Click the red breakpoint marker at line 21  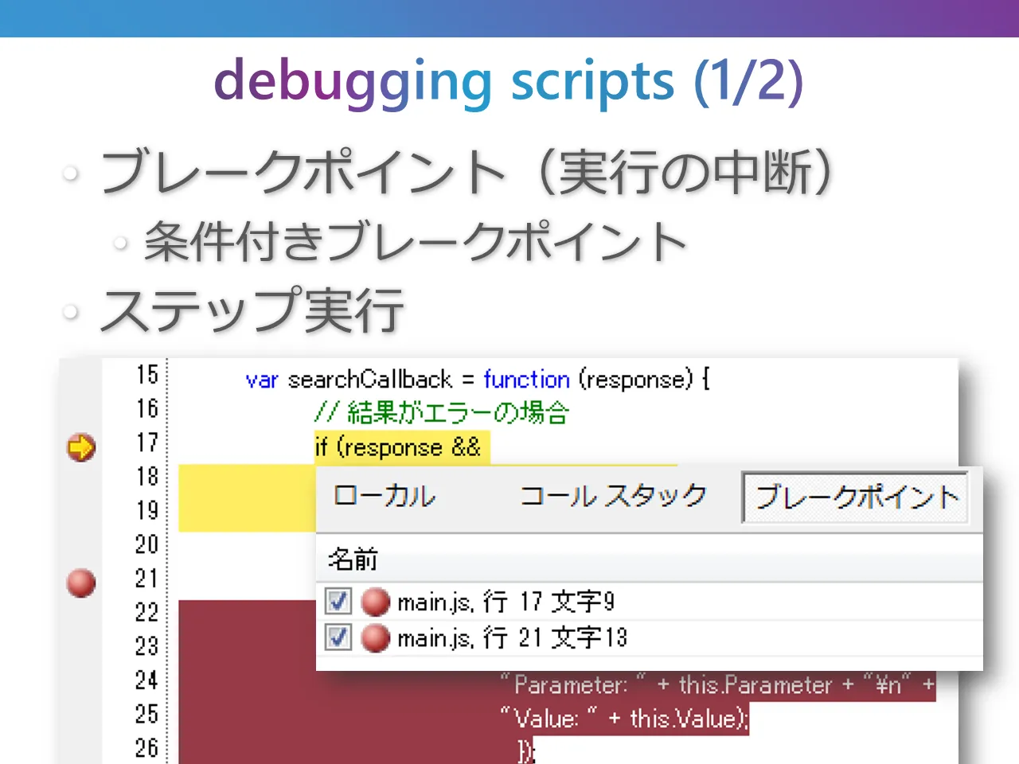point(80,583)
